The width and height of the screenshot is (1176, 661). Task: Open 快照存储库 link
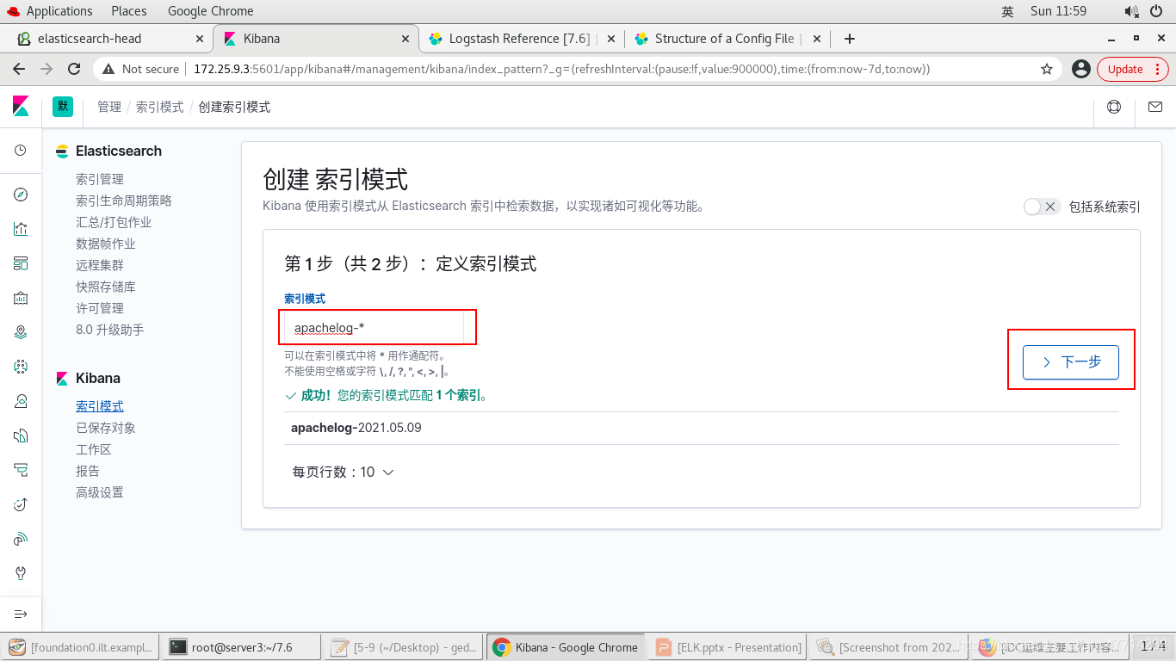106,287
